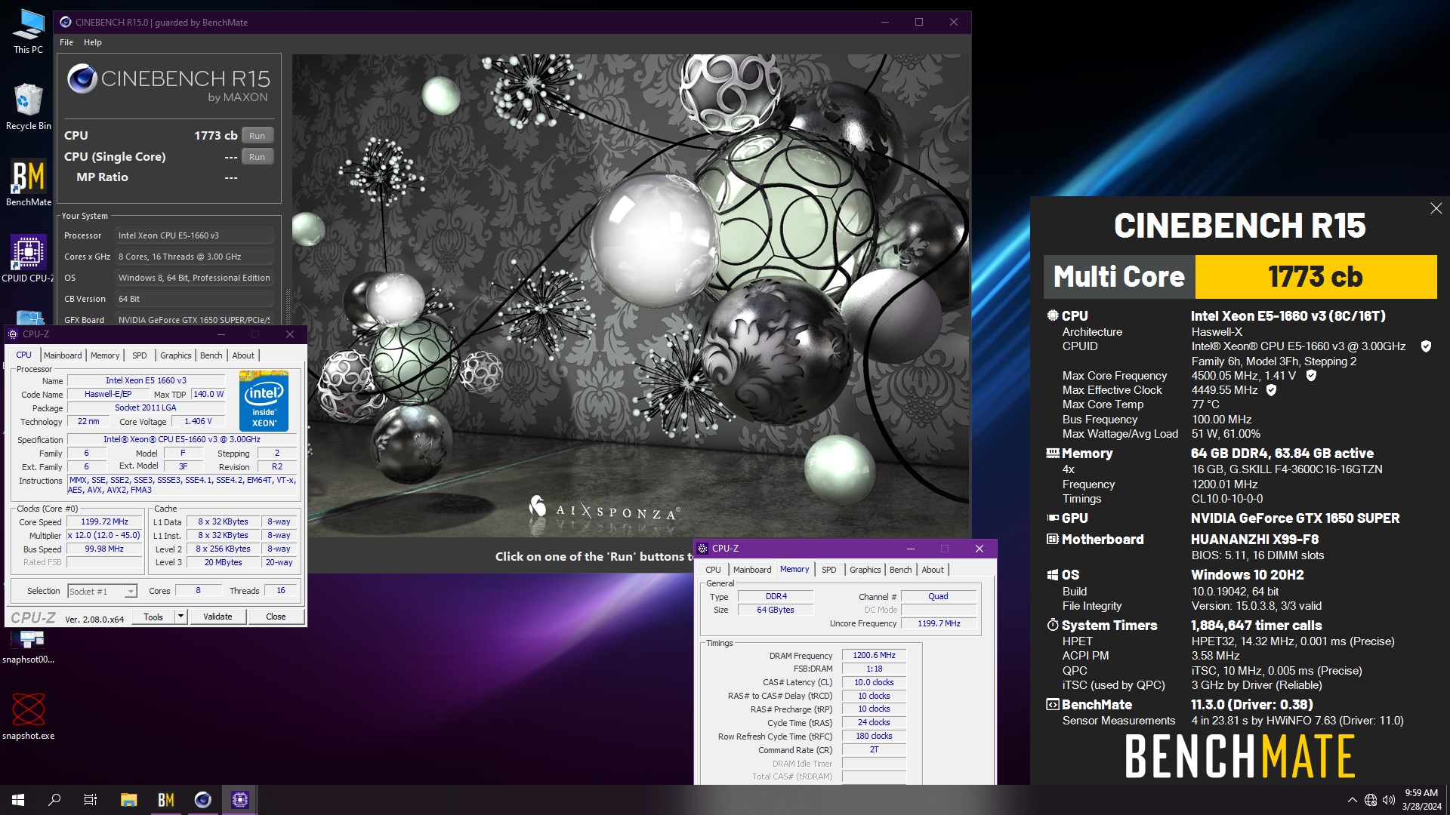The image size is (1450, 815).
Task: Click DRAM Frequency value 1200.6 MHz
Action: (874, 656)
